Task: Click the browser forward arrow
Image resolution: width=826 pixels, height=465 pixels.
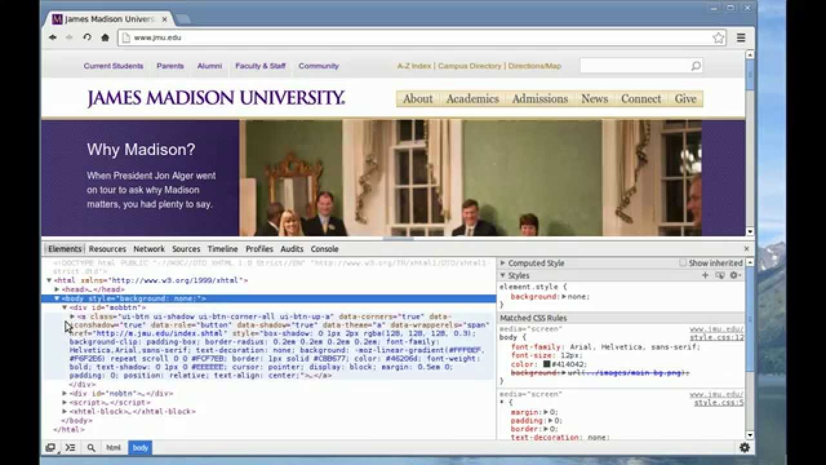Action: [x=70, y=37]
